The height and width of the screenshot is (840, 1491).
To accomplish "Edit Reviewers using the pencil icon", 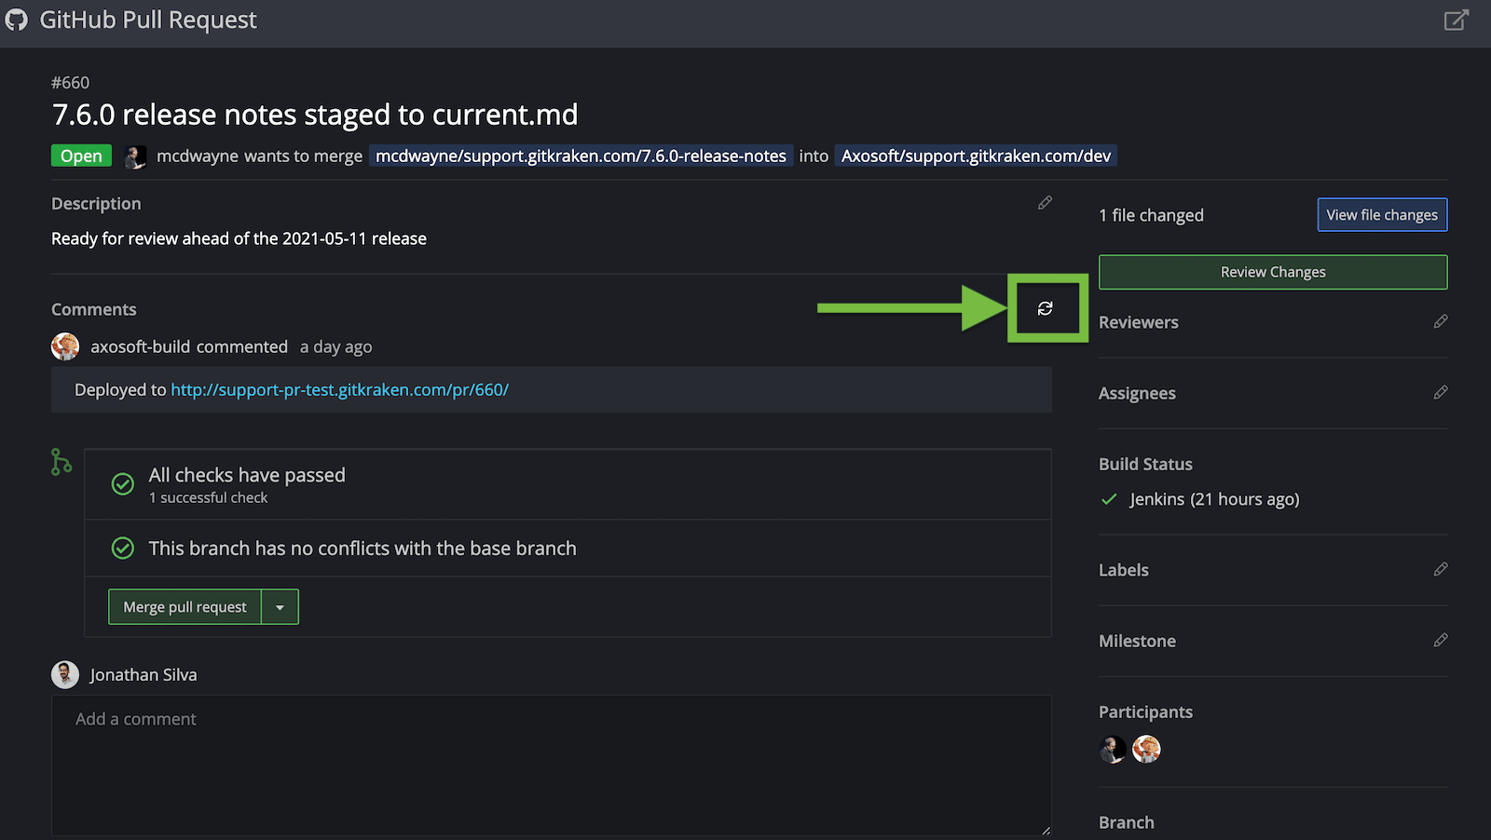I will pyautogui.click(x=1441, y=321).
